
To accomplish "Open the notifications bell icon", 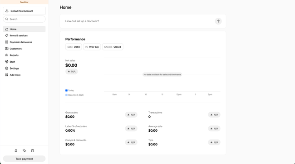I will 16,151.
